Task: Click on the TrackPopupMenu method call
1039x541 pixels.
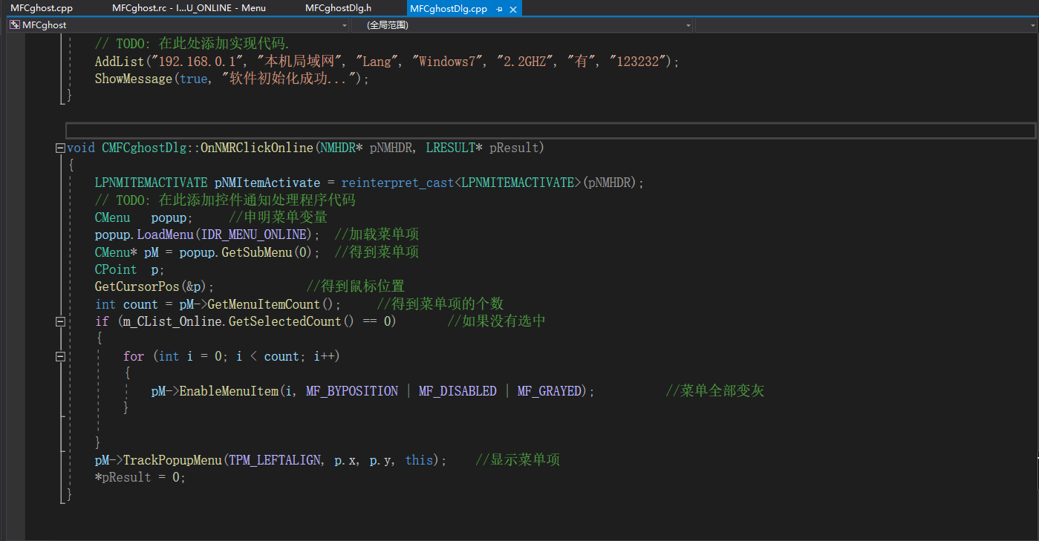Action: [x=172, y=460]
